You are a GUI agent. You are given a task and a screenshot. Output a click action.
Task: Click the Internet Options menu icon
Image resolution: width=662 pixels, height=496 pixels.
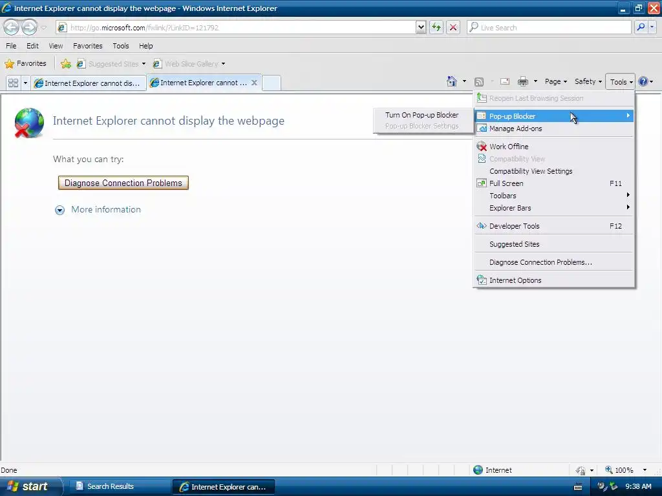481,280
